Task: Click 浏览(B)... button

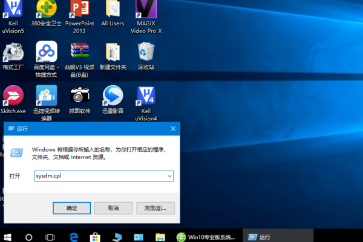Action: [155, 208]
